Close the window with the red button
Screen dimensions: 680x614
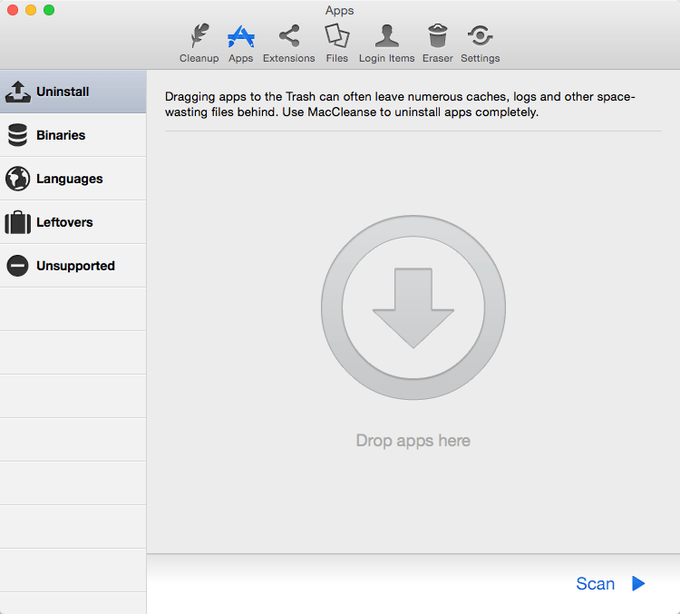(13, 10)
